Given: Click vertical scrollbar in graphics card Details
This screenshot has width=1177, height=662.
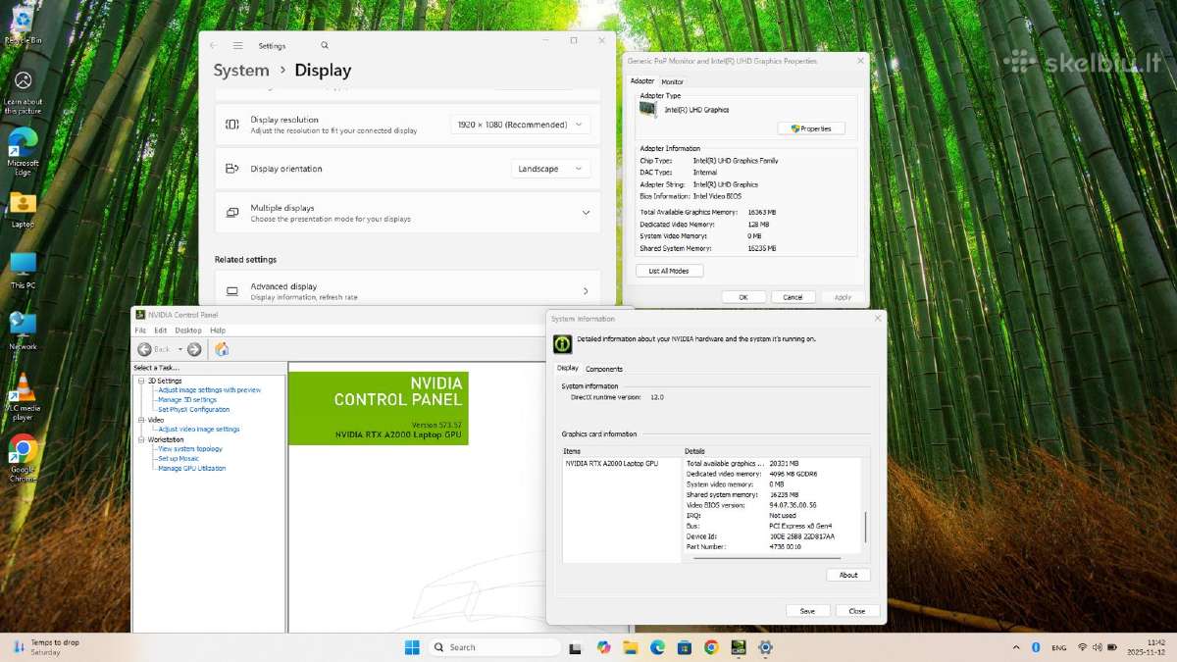Looking at the screenshot, I should pos(865,527).
